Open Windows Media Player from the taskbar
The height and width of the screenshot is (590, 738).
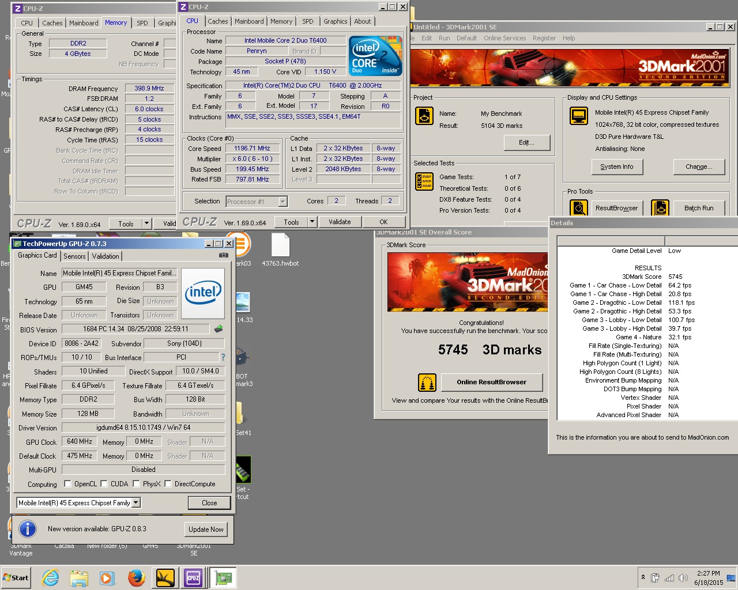click(x=107, y=577)
